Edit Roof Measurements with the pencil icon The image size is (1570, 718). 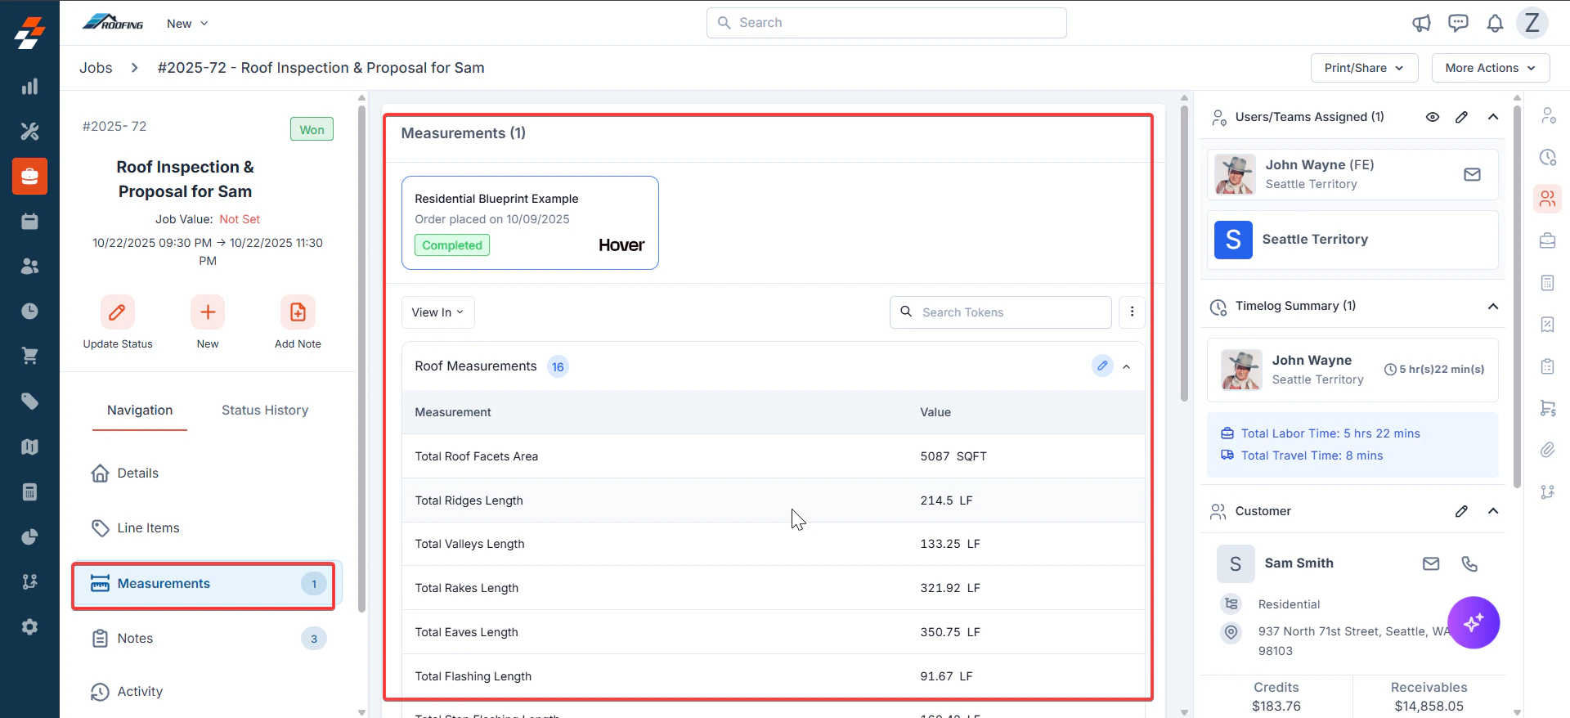tap(1102, 366)
